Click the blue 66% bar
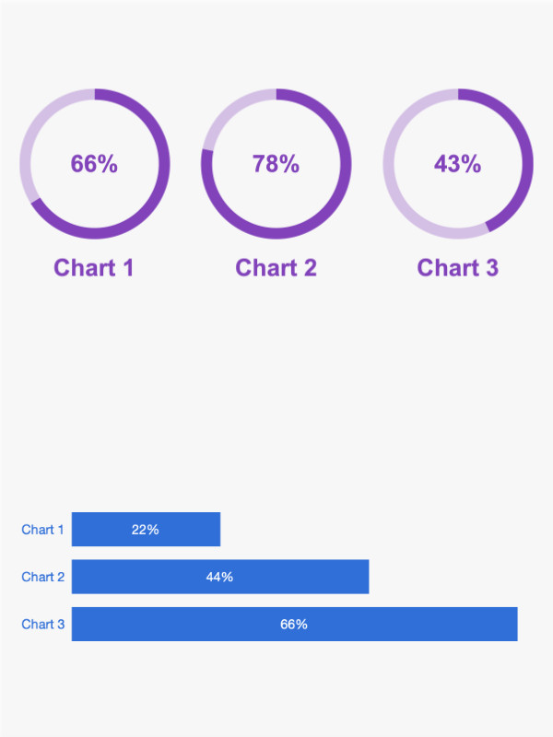The image size is (553, 737). tap(294, 625)
